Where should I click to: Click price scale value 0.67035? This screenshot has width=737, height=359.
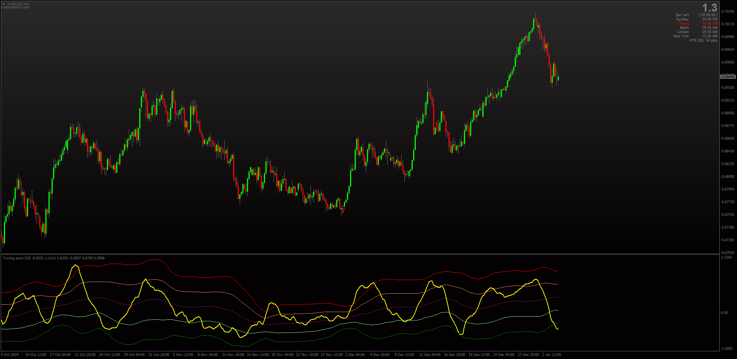click(728, 253)
